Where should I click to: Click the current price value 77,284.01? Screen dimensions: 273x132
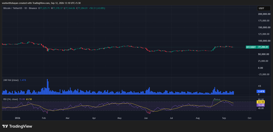(x=263, y=47)
